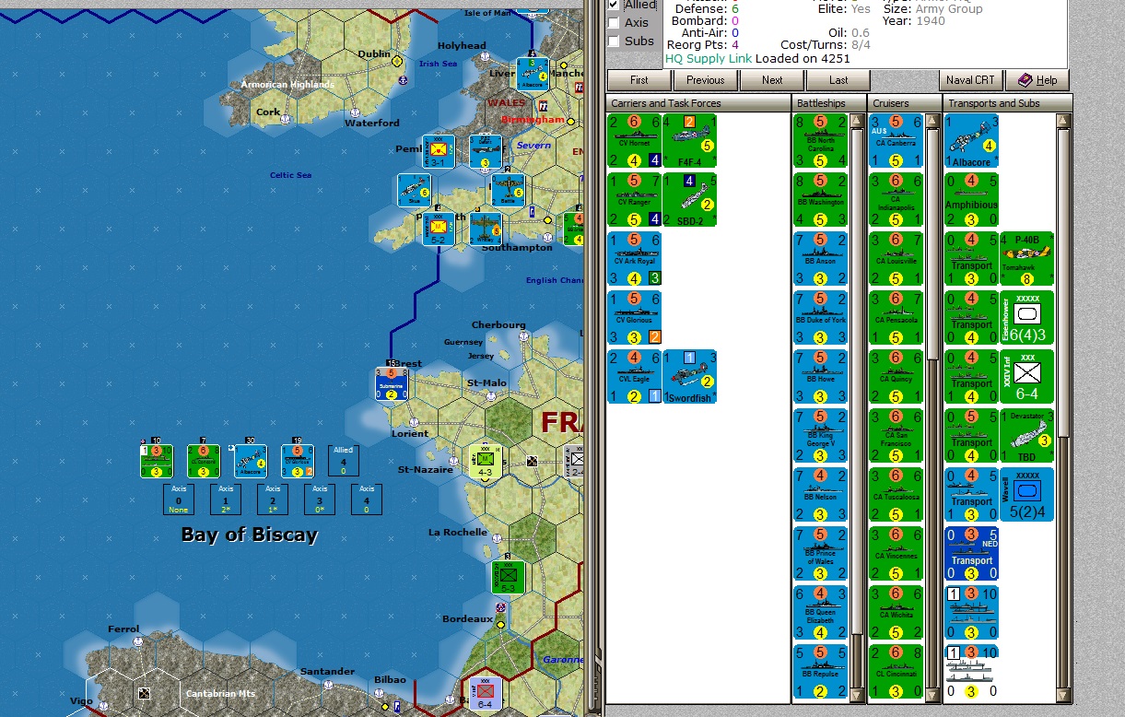The image size is (1125, 717).
Task: Select the CVL Eagle light carrier
Action: (634, 377)
